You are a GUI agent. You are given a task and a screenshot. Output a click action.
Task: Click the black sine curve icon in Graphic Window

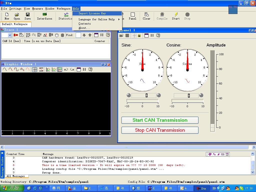coord(5,69)
